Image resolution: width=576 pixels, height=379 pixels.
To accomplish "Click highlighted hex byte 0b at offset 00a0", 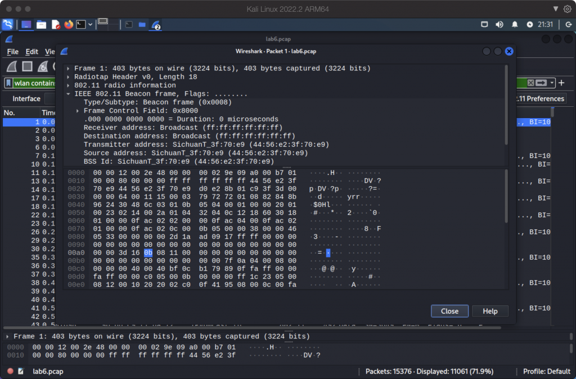I will pos(148,252).
